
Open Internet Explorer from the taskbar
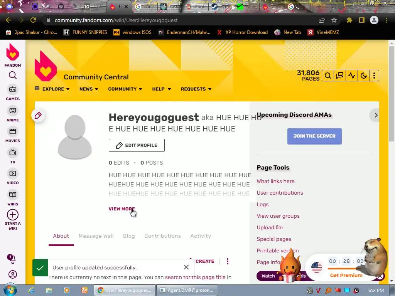pos(31,290)
